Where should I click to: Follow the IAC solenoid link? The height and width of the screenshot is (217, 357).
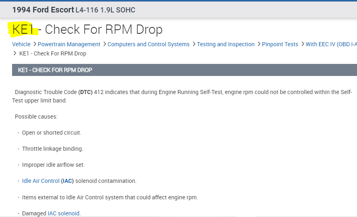point(64,213)
